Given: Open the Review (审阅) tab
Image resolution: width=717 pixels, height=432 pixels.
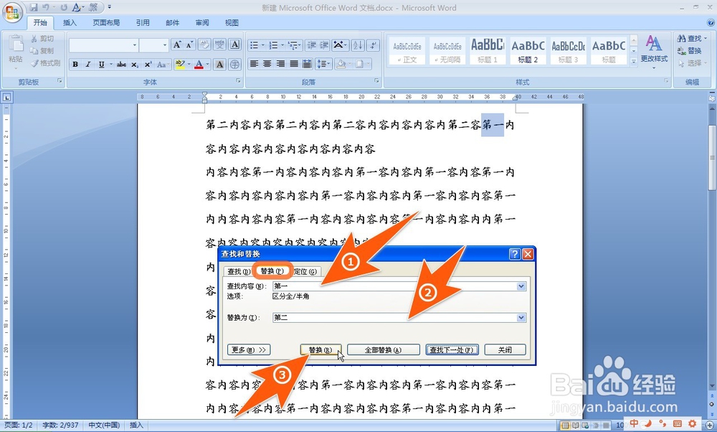Looking at the screenshot, I should pyautogui.click(x=201, y=22).
